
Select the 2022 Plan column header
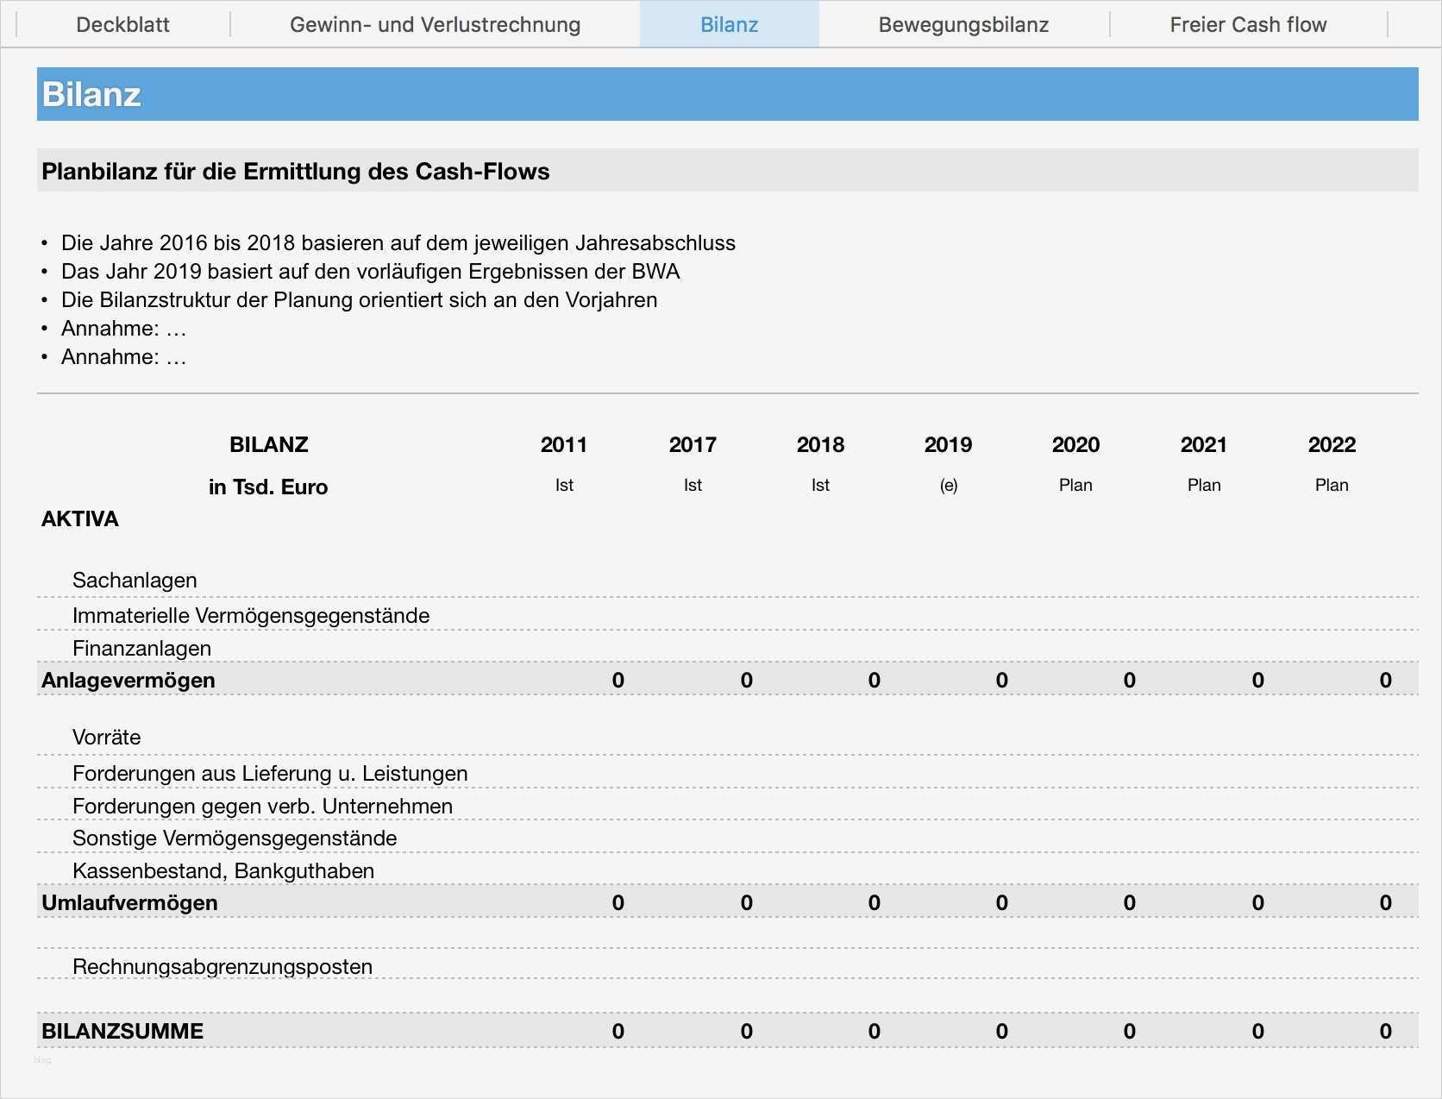pos(1332,445)
